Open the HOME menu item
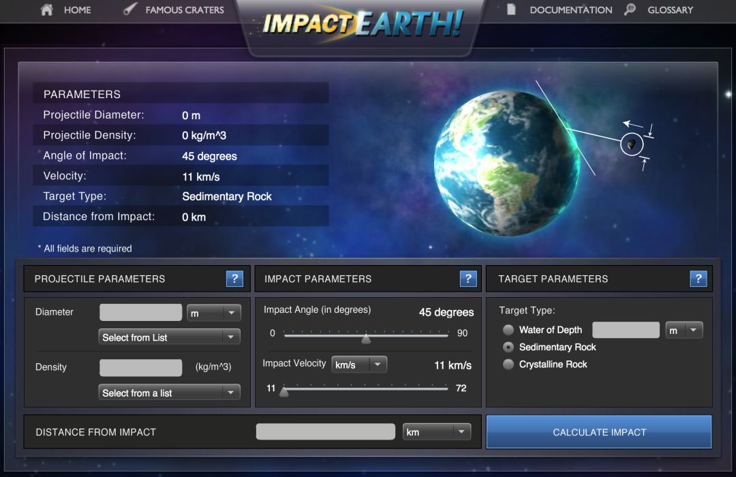The image size is (736, 477). tap(78, 10)
